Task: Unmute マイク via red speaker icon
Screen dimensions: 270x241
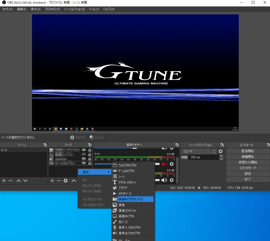Action: 164,164
